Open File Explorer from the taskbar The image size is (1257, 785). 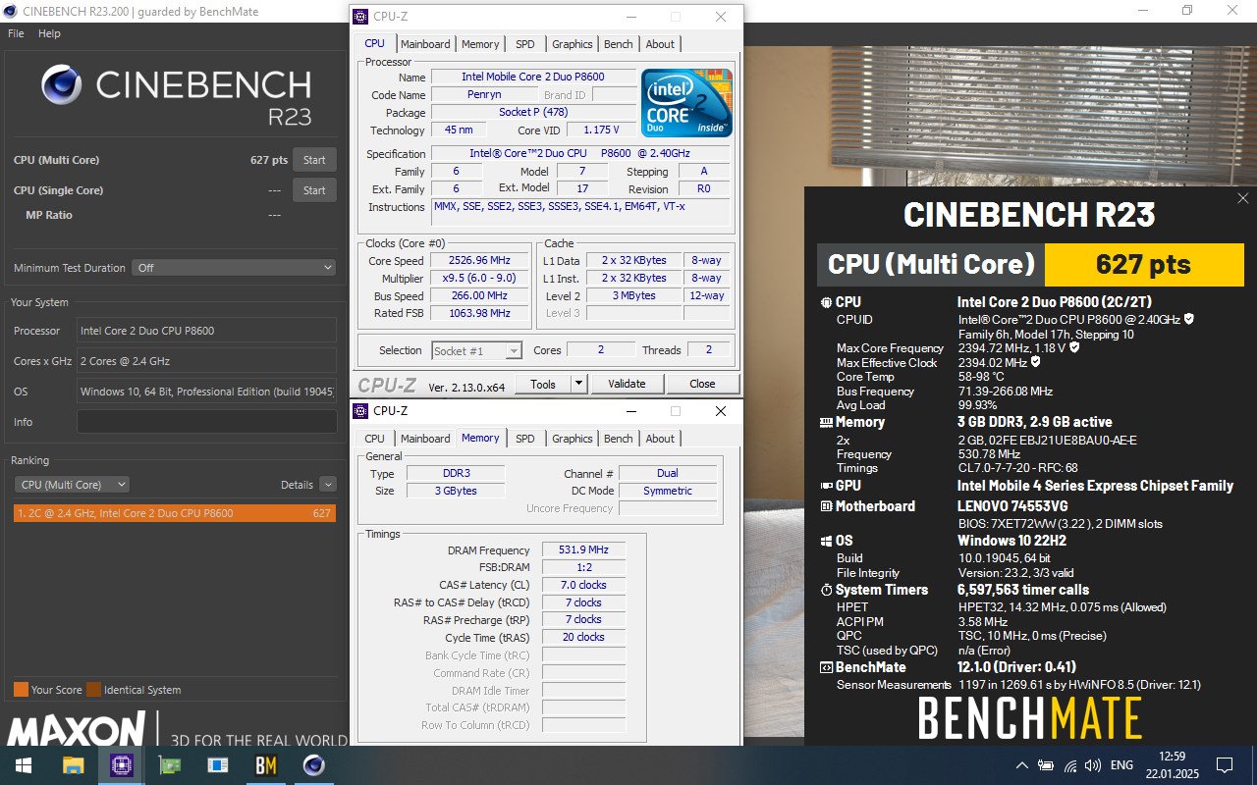(x=74, y=765)
